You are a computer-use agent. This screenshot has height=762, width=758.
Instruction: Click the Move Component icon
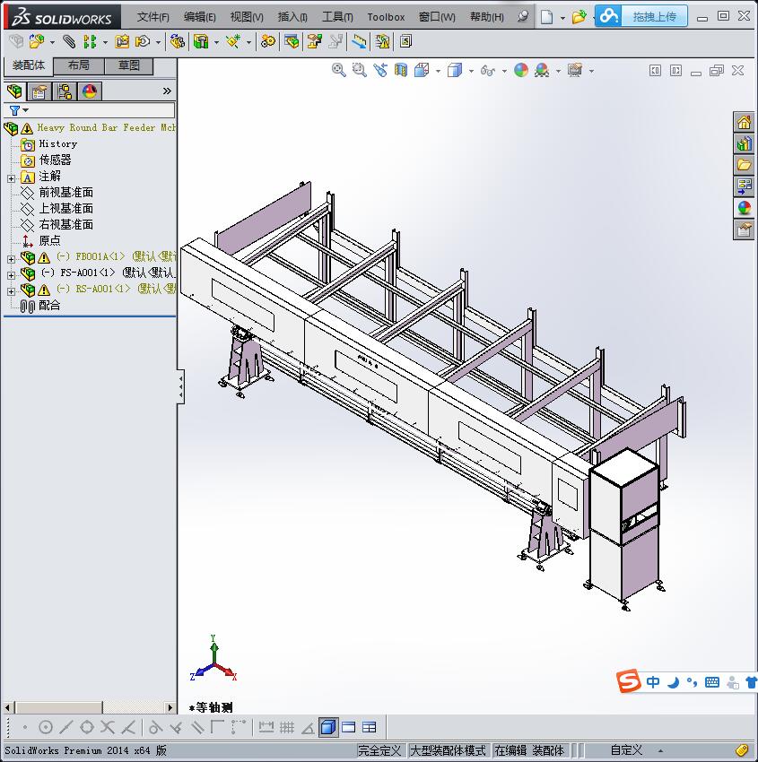143,42
